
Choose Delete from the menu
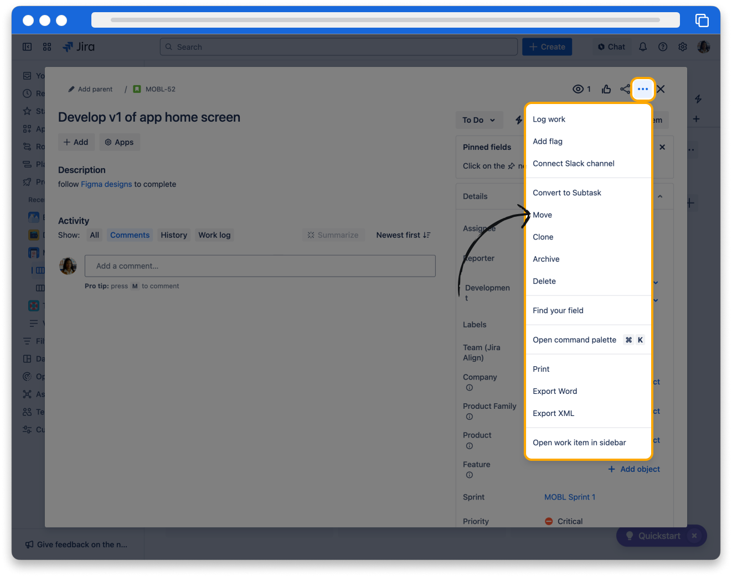coord(588,282)
